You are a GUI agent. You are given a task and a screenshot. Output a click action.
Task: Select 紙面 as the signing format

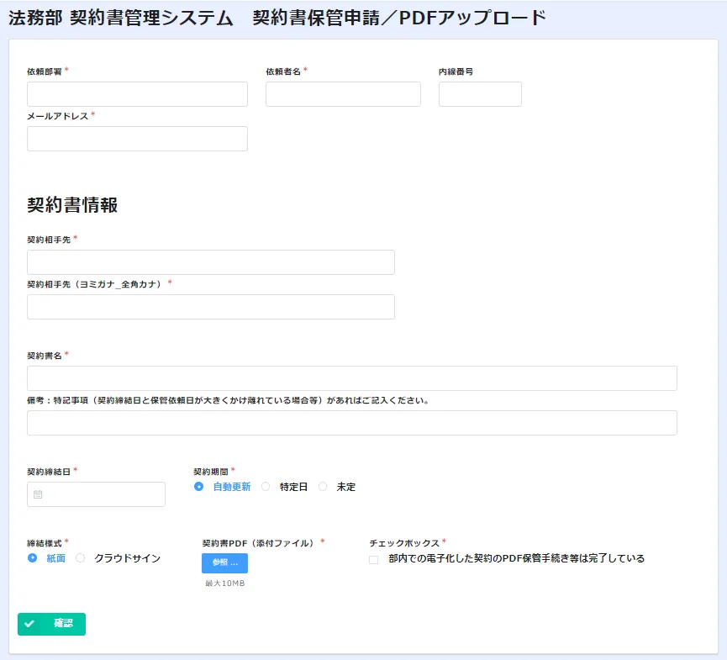click(33, 557)
